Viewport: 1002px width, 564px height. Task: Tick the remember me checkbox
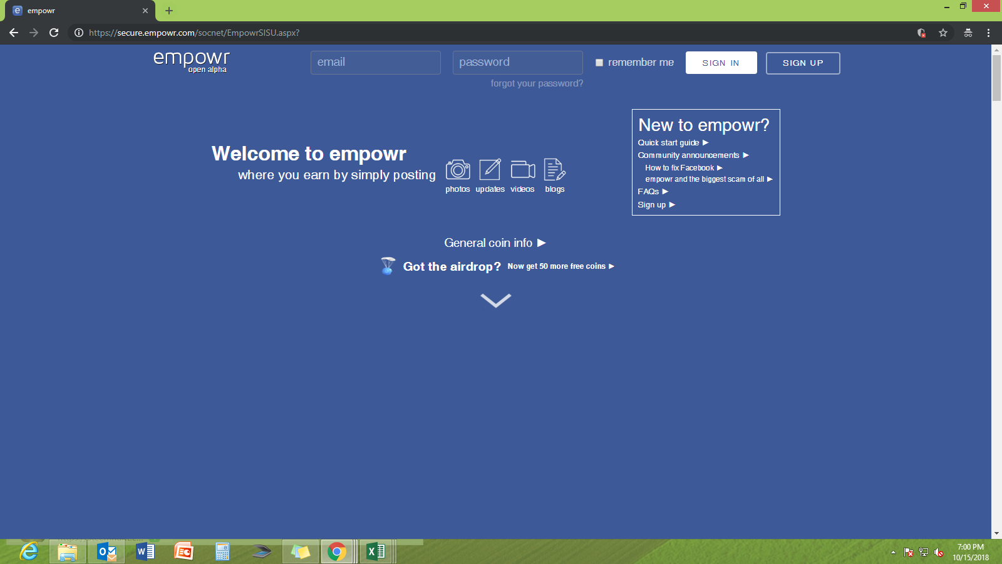[x=599, y=63]
